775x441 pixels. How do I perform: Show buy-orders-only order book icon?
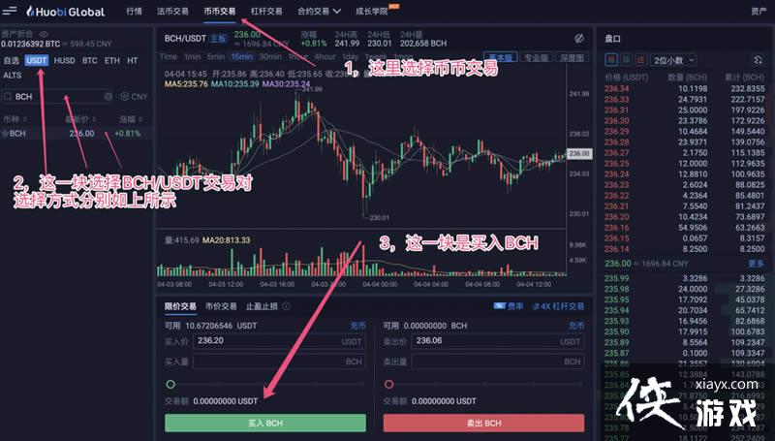click(x=626, y=60)
